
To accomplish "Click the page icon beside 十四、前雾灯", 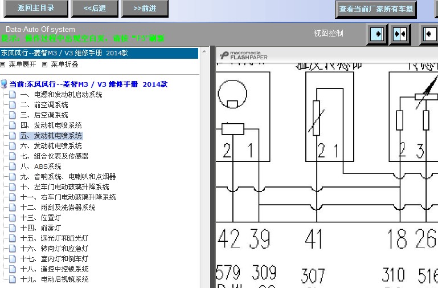I will pos(13,228).
